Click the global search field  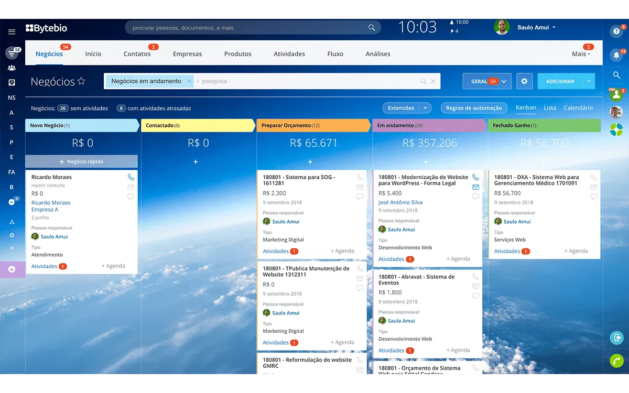[x=253, y=28]
